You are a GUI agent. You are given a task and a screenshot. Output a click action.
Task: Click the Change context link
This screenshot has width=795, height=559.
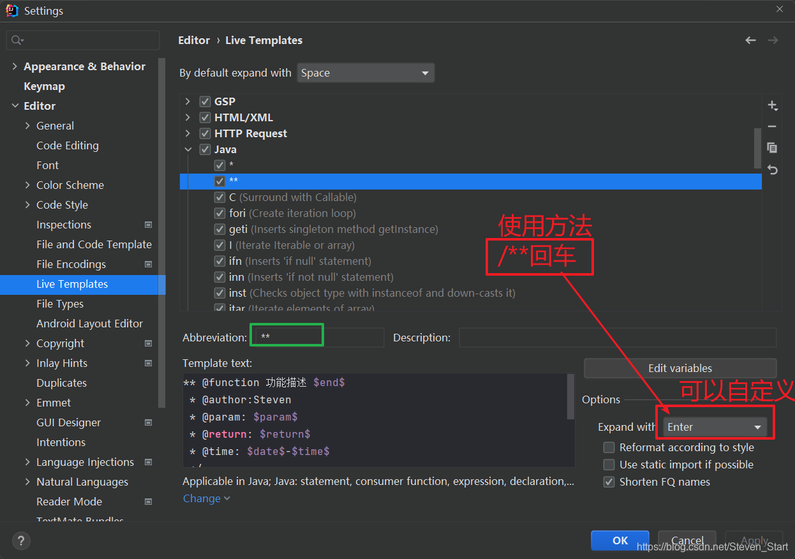pos(206,498)
